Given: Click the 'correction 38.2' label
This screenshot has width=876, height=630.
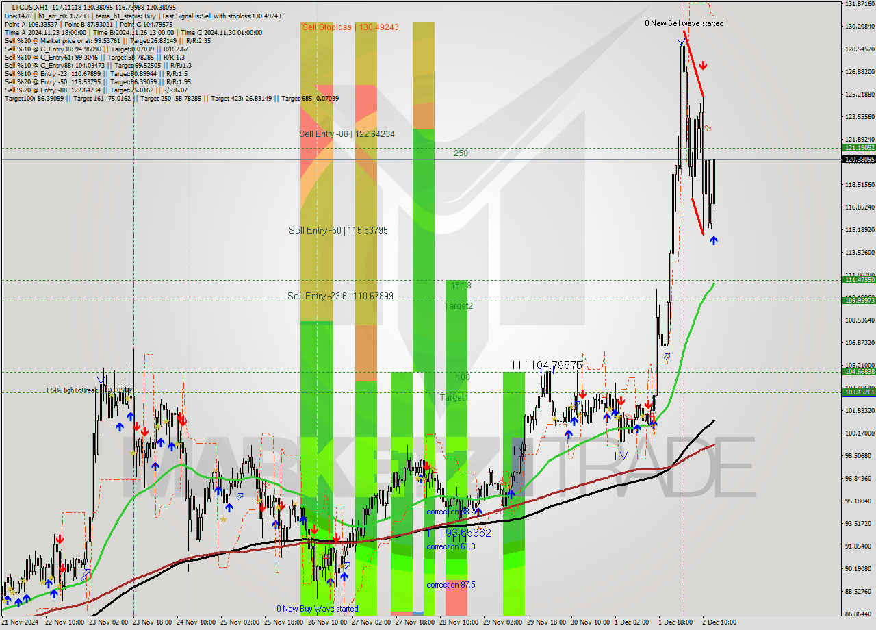Looking at the screenshot, I should (x=451, y=512).
